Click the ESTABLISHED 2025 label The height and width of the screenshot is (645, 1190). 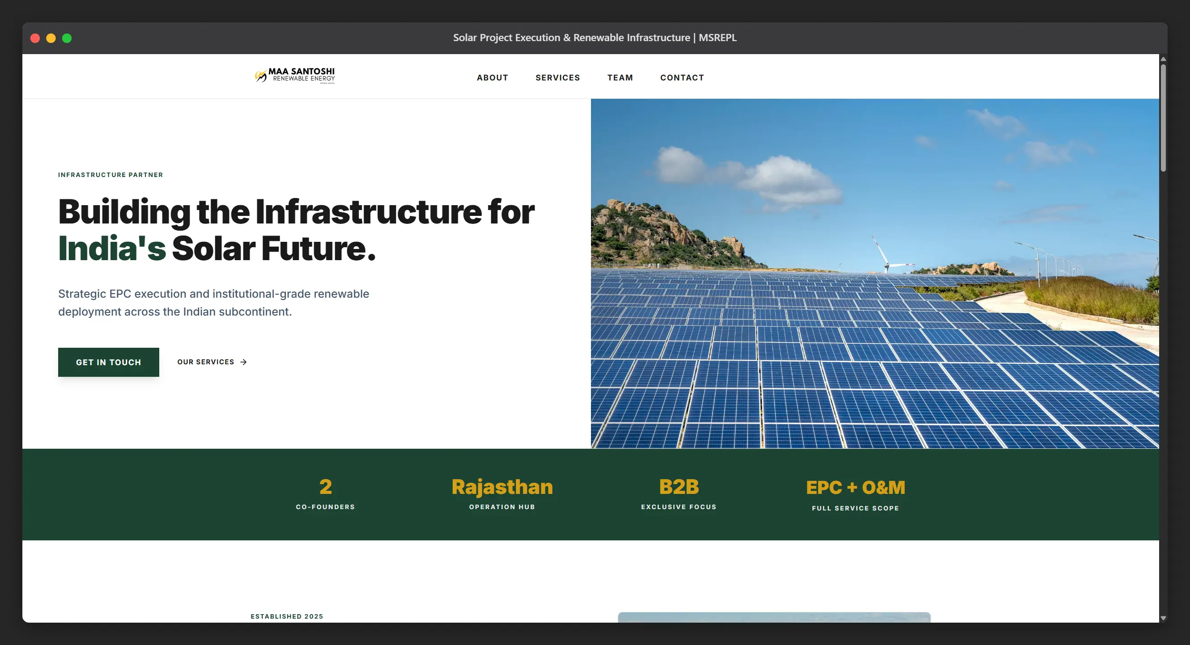[x=286, y=616]
